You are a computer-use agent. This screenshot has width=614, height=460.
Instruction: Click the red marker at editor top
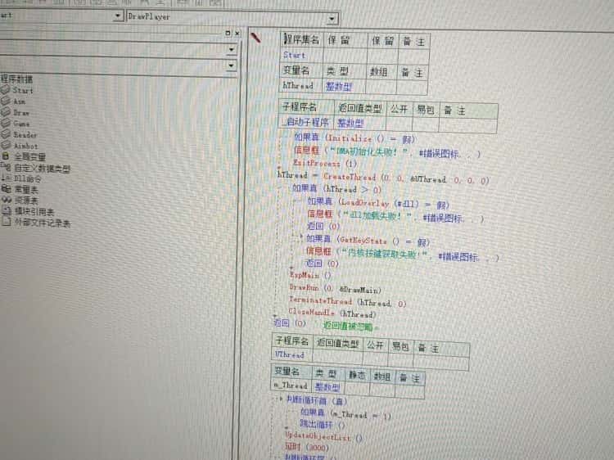255,38
